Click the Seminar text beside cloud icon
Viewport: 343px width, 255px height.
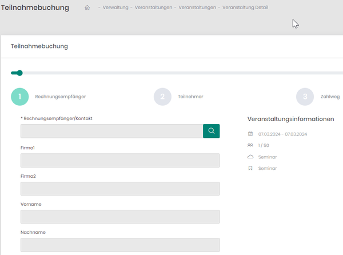point(268,157)
